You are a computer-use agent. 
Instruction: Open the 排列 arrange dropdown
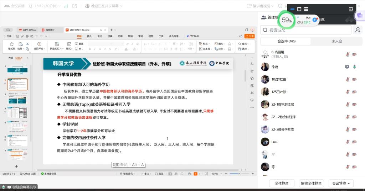[220, 49]
